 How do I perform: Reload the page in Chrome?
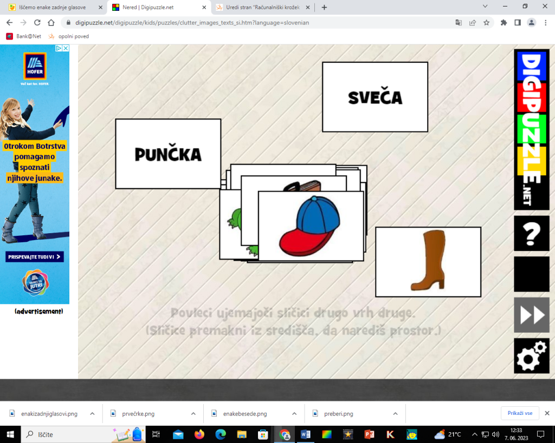click(37, 23)
